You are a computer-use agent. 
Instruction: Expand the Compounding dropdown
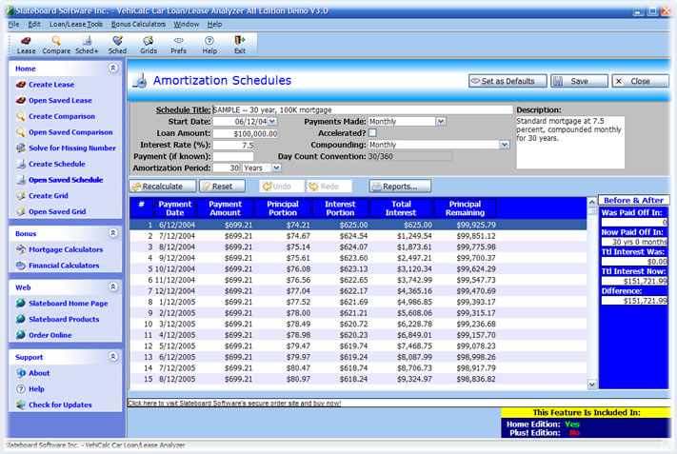pyautogui.click(x=504, y=145)
